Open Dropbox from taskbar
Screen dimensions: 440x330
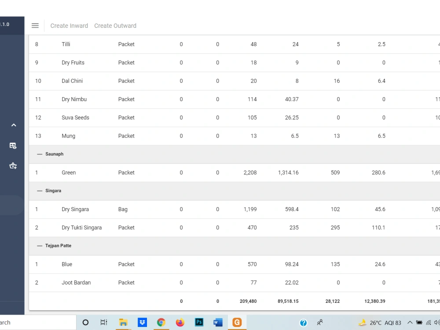[x=142, y=323]
